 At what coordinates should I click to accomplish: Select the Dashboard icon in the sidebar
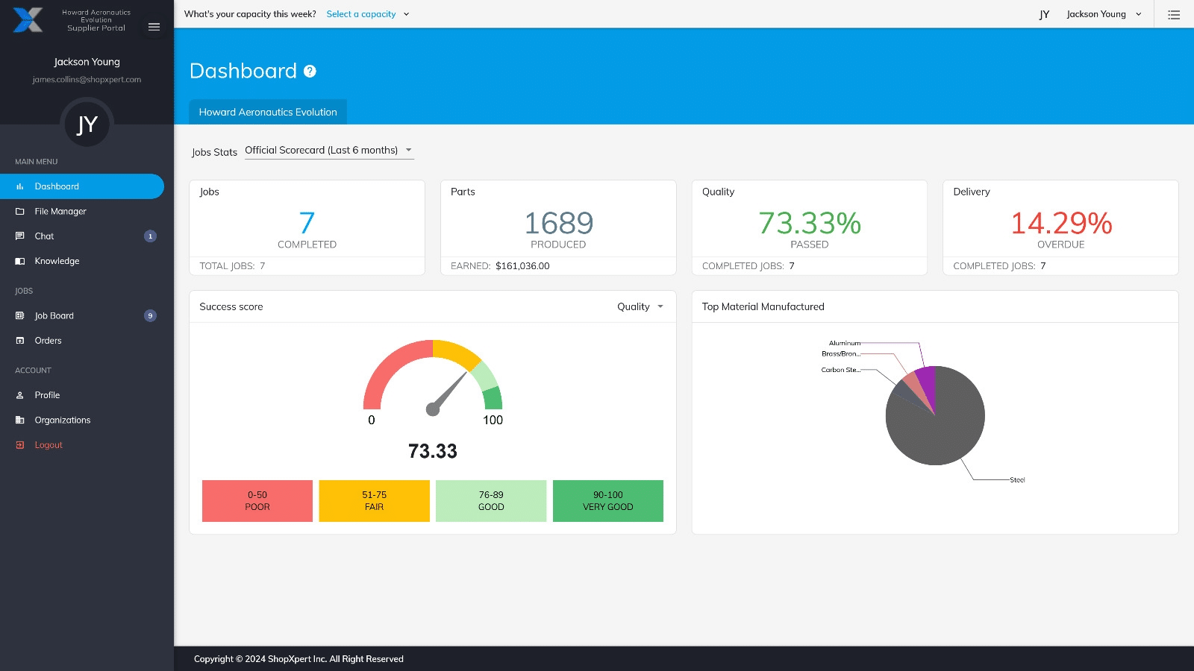point(19,186)
